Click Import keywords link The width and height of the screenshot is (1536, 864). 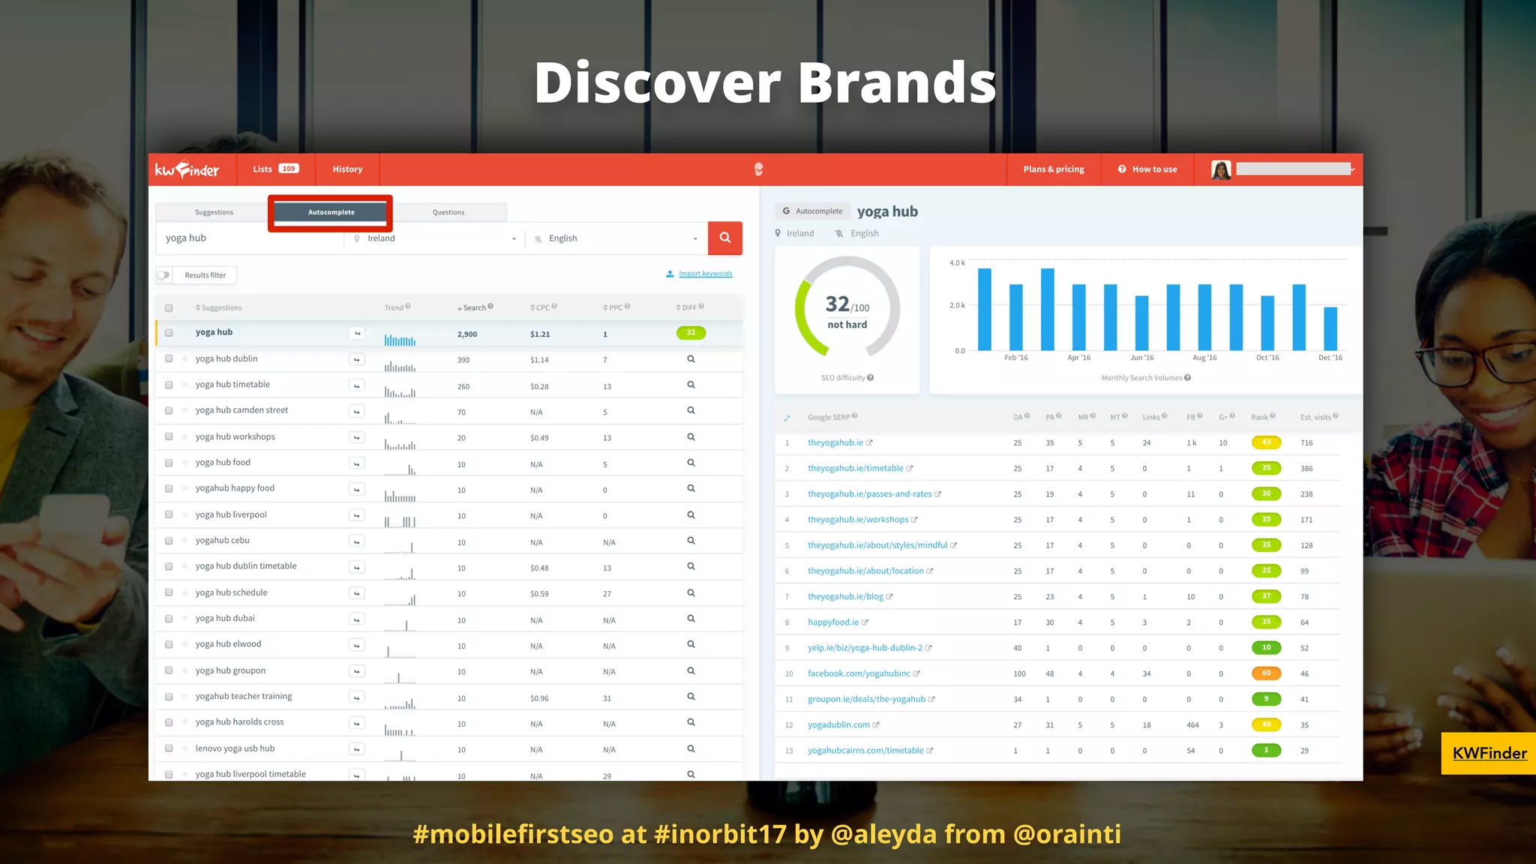point(706,274)
